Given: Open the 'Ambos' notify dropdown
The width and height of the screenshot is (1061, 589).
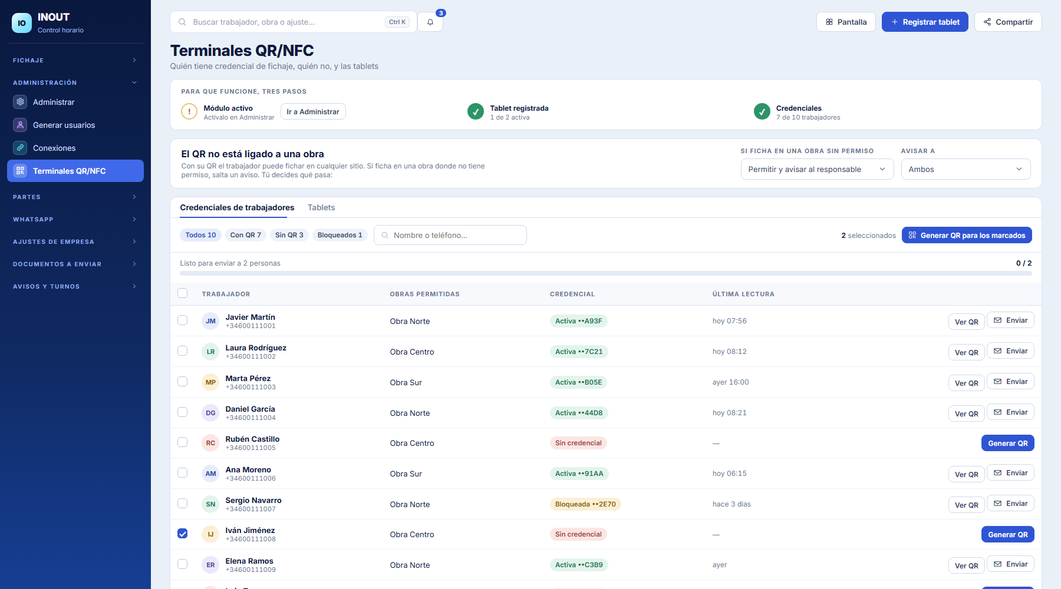Looking at the screenshot, I should (x=966, y=169).
